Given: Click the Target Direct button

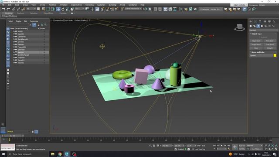Looking at the screenshot, I should point(256,44).
